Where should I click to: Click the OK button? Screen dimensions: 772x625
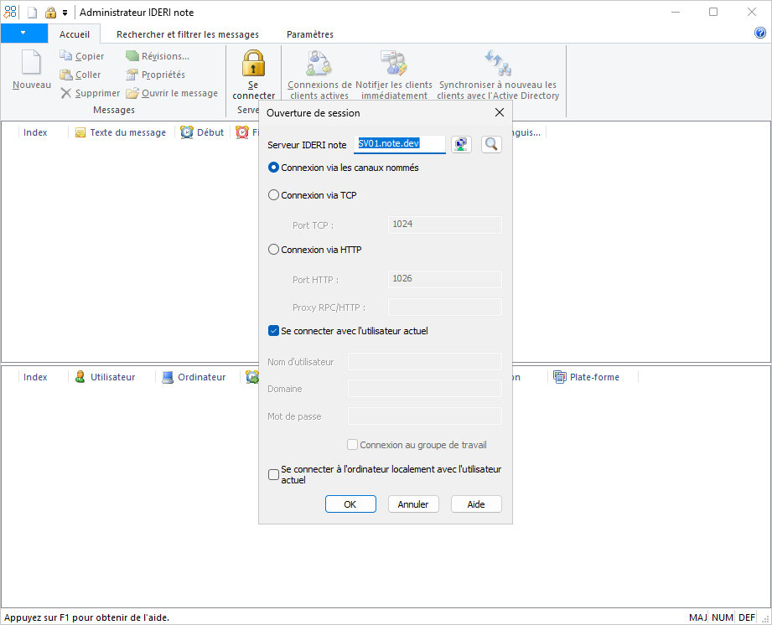(350, 504)
